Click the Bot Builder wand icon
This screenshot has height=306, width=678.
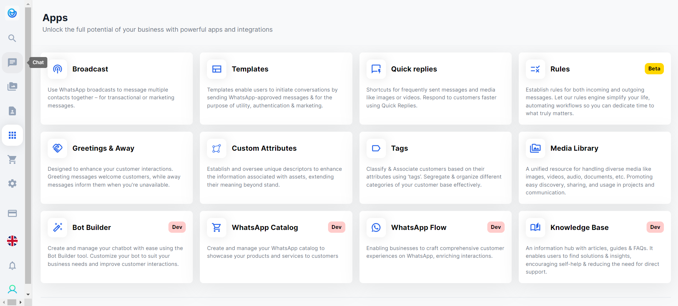coord(58,227)
